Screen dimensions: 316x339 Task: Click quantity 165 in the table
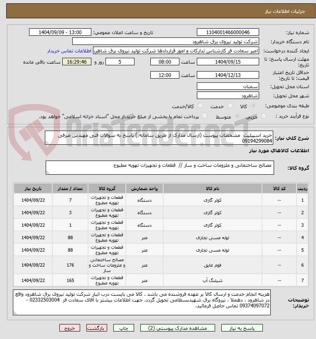(x=70, y=280)
